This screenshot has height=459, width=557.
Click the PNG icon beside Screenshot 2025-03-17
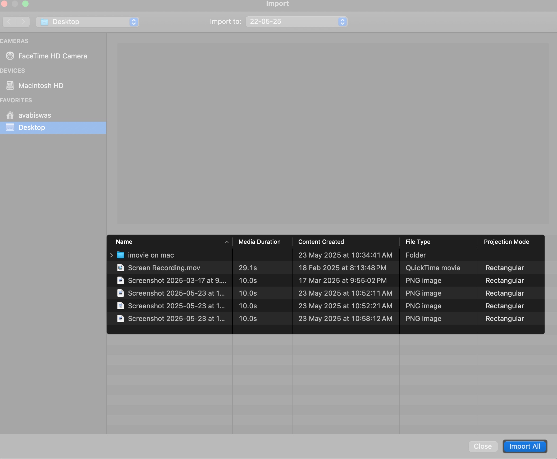tap(120, 280)
